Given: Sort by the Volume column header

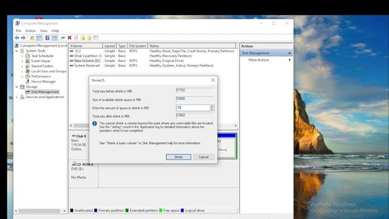Looking at the screenshot, I should 86,46.
